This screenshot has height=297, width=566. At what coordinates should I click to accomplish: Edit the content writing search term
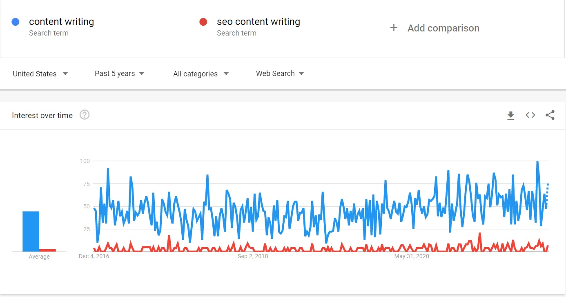click(x=62, y=22)
